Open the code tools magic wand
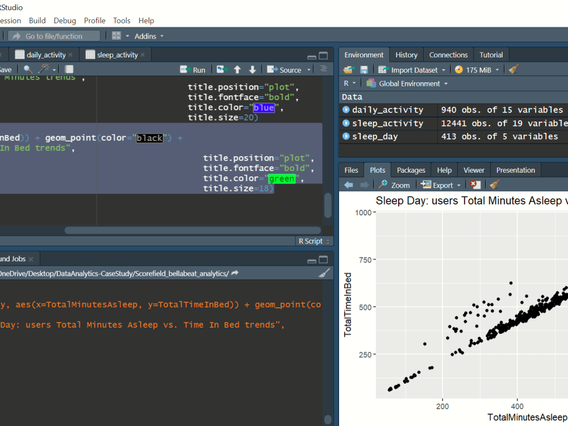Screen dimensions: 568x426 44,69
